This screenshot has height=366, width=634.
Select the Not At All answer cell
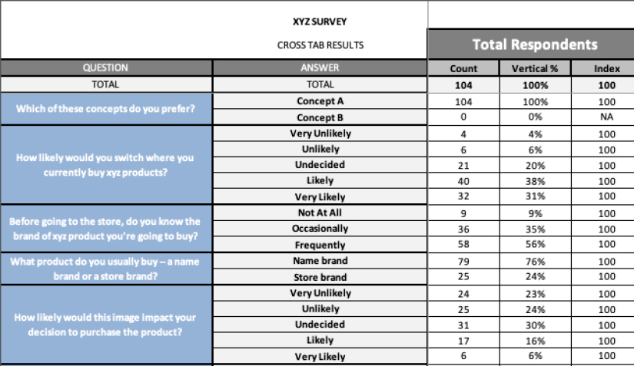pyautogui.click(x=320, y=213)
